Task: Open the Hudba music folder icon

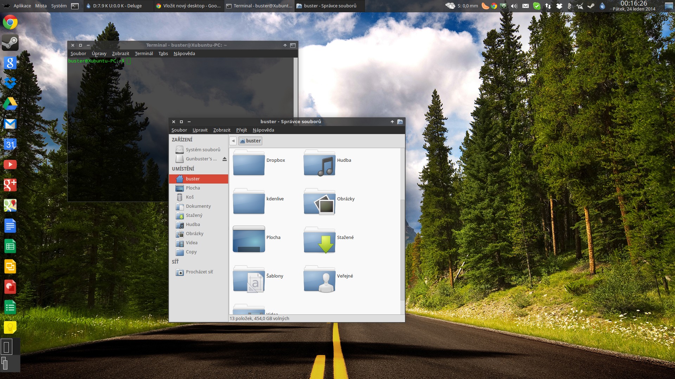Action: 319,162
